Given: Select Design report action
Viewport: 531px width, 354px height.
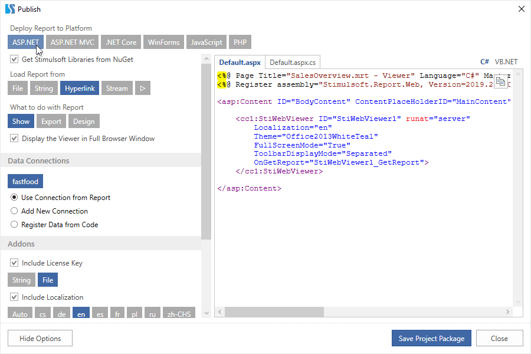Looking at the screenshot, I should tap(84, 121).
